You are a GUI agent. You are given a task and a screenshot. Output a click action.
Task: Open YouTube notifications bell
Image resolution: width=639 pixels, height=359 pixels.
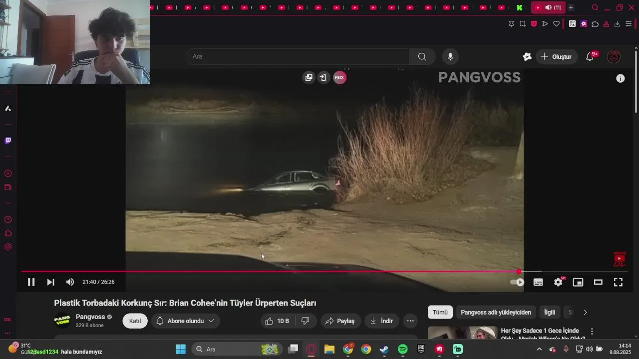point(590,56)
